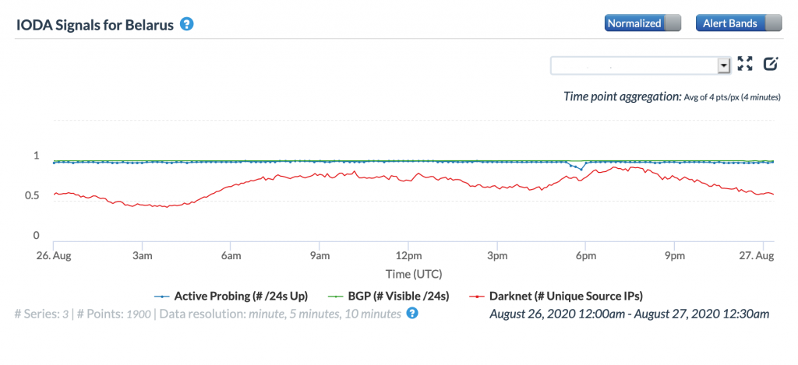Click the Active Probing dip near 6pm
The width and height of the screenshot is (798, 365).
pos(581,168)
